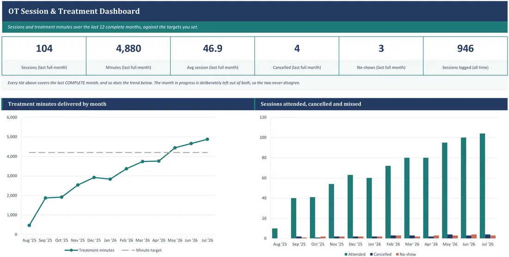Click 'Cancelled (last full month)' label
Image resolution: width=509 pixels, height=257 pixels.
click(297, 68)
